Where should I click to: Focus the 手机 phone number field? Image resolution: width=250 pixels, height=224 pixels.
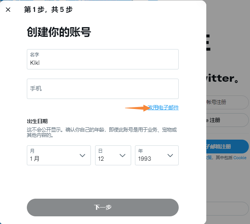coord(102,89)
